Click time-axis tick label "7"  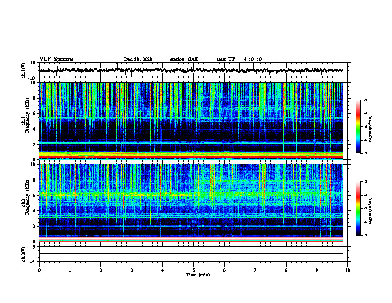tap(255, 270)
